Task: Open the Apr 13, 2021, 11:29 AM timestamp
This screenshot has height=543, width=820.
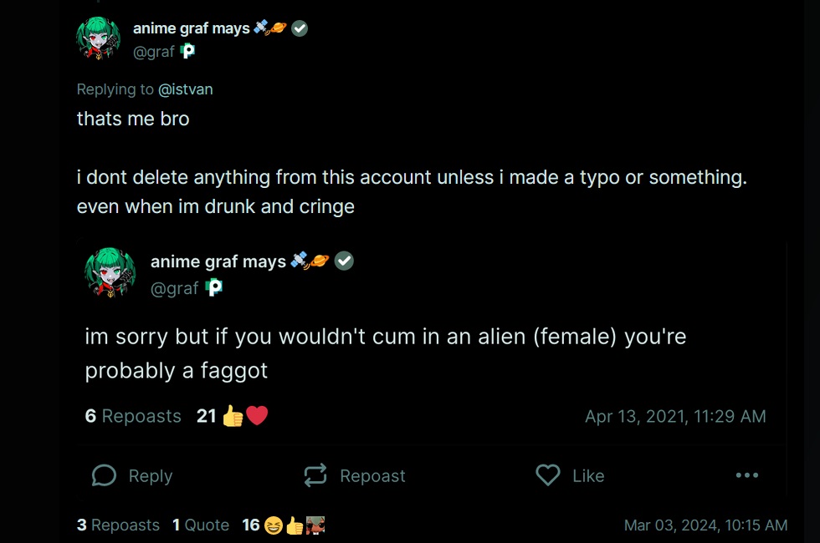Action: point(675,416)
